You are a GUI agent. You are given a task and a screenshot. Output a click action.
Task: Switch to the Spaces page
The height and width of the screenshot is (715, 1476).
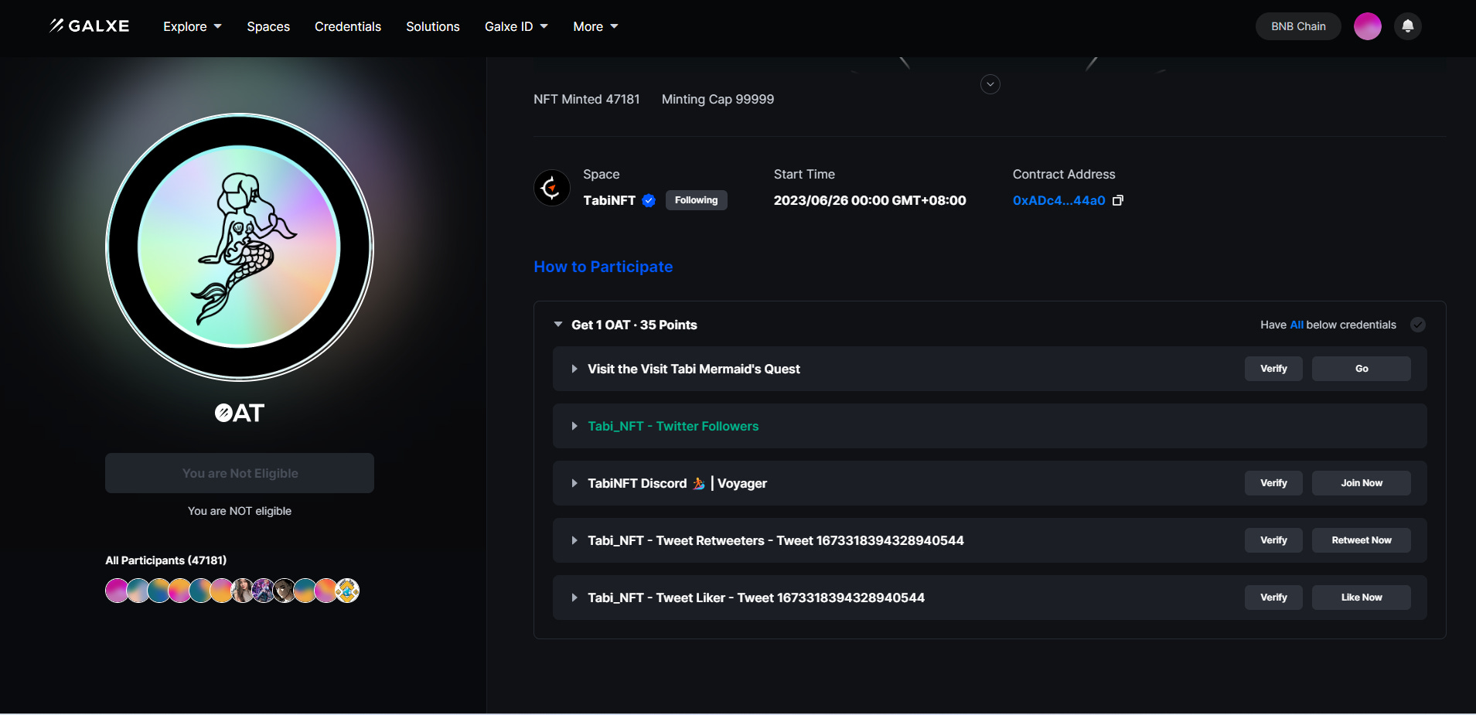pyautogui.click(x=268, y=26)
